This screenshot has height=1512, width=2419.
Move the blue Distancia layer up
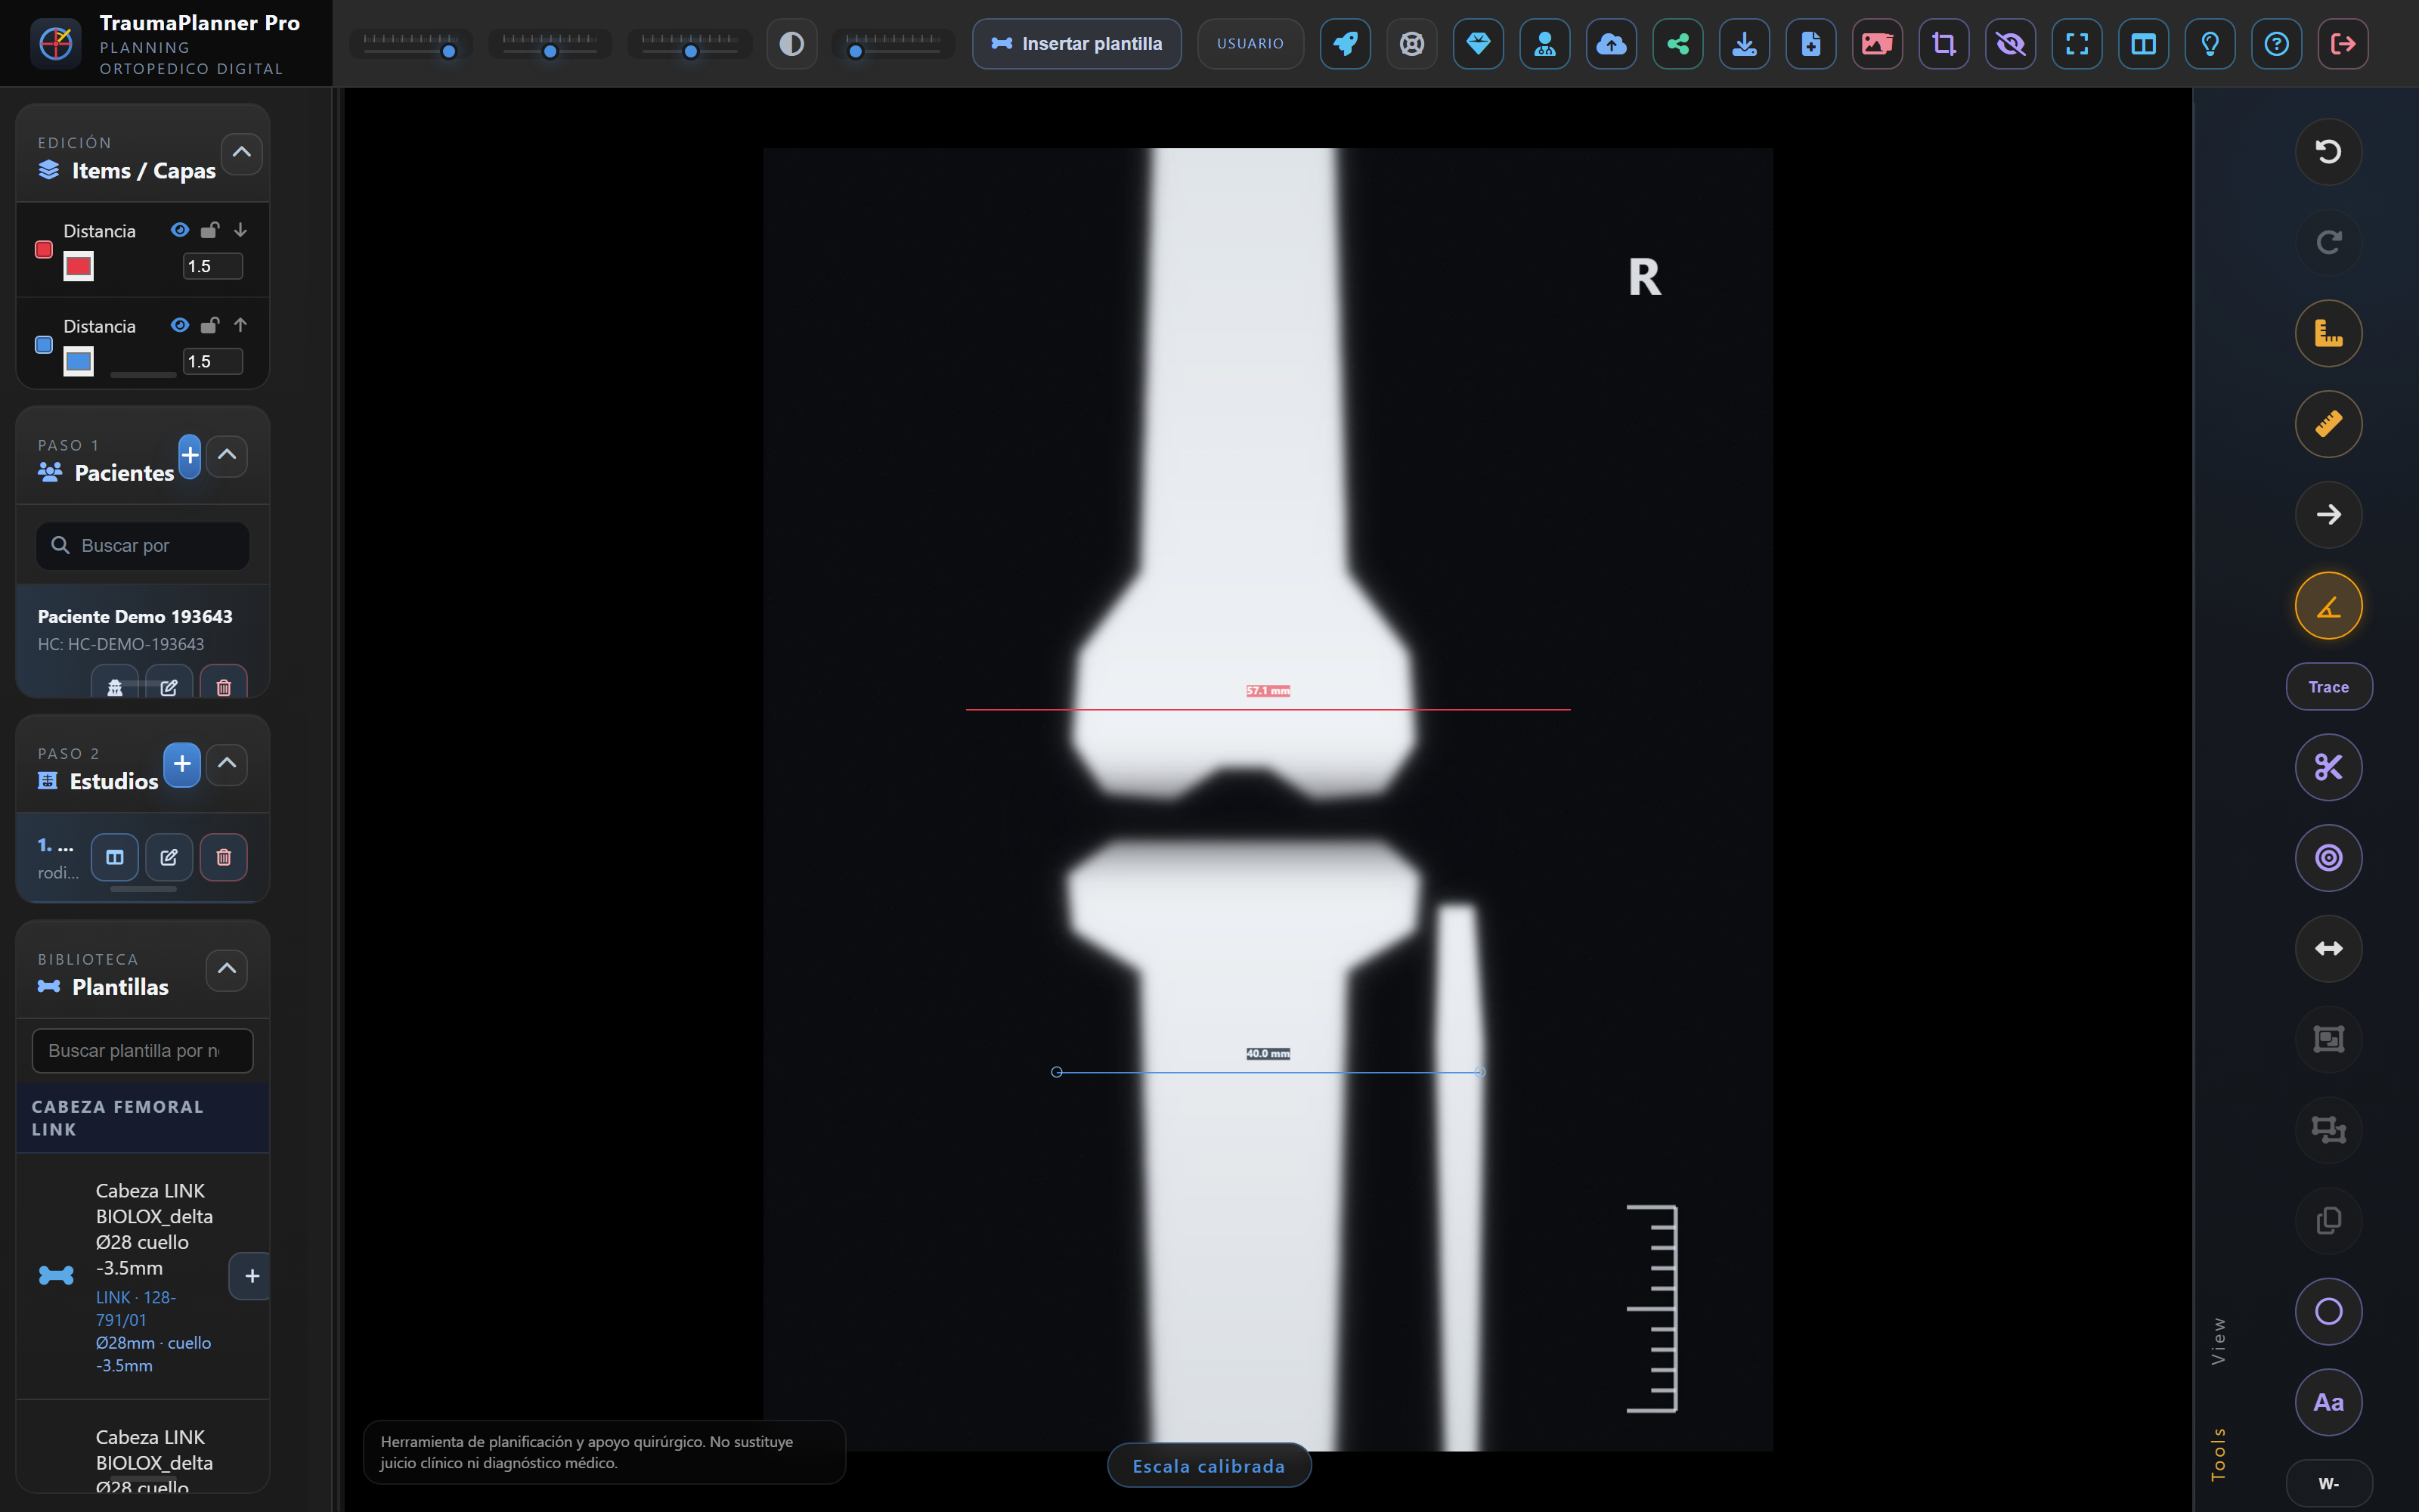[x=240, y=325]
